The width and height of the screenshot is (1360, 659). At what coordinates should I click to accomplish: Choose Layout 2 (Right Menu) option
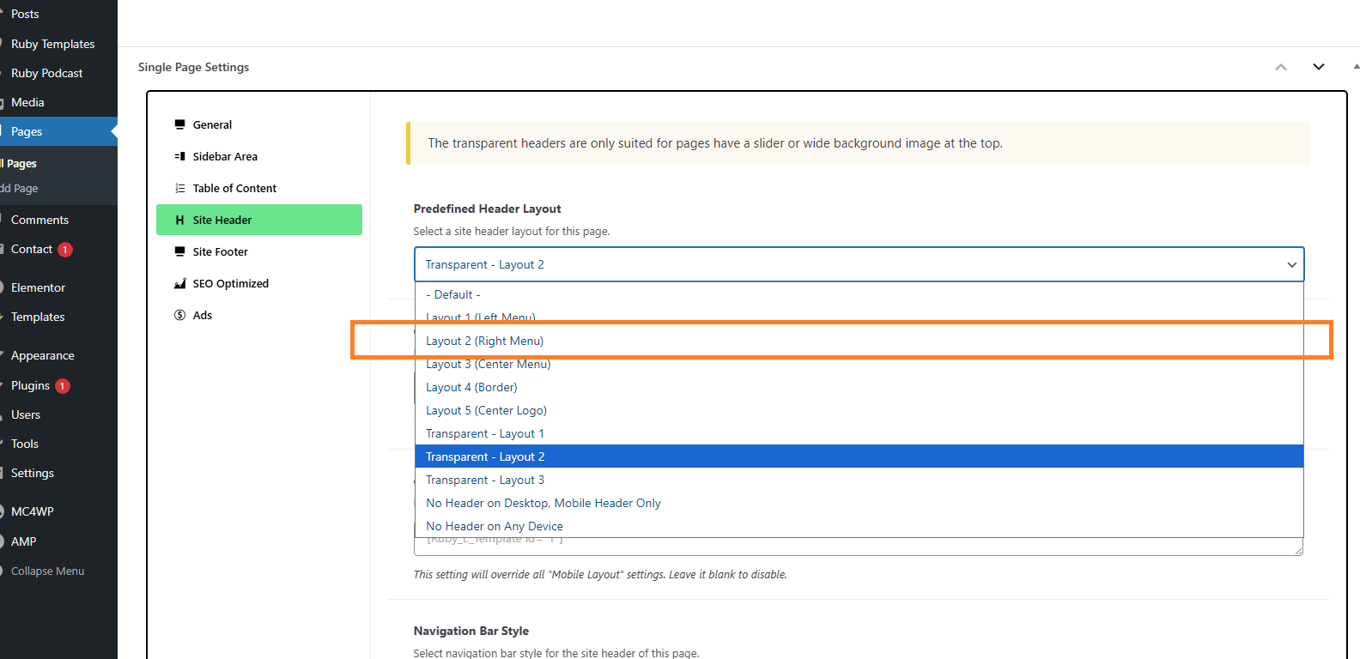point(859,341)
